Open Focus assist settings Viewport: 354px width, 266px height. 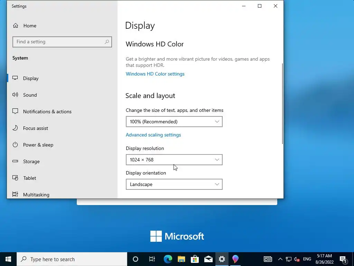tap(36, 128)
